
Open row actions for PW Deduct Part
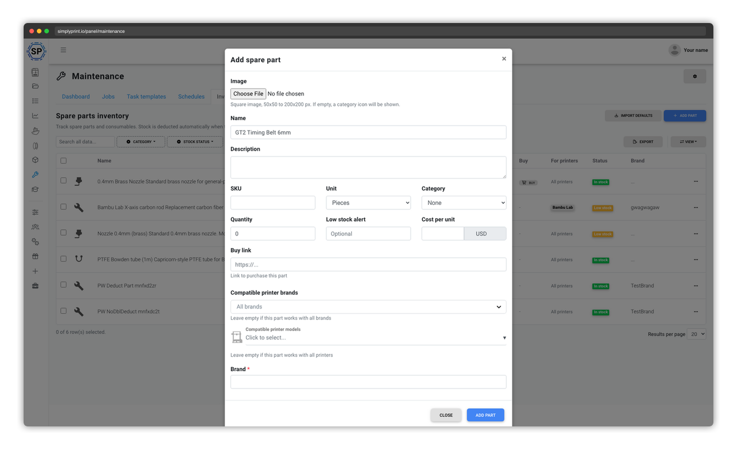[x=696, y=286]
